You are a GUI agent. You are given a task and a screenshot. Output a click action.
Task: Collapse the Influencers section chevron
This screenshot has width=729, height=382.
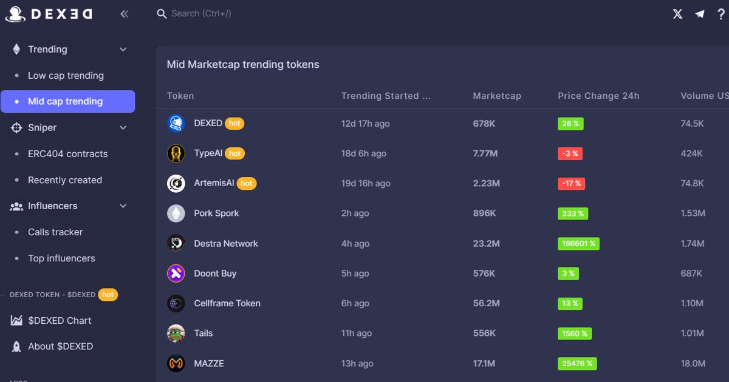pos(123,206)
